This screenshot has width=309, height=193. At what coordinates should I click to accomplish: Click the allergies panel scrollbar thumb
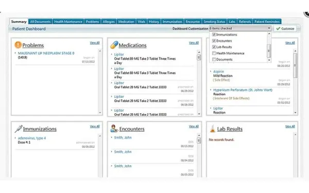295,65
